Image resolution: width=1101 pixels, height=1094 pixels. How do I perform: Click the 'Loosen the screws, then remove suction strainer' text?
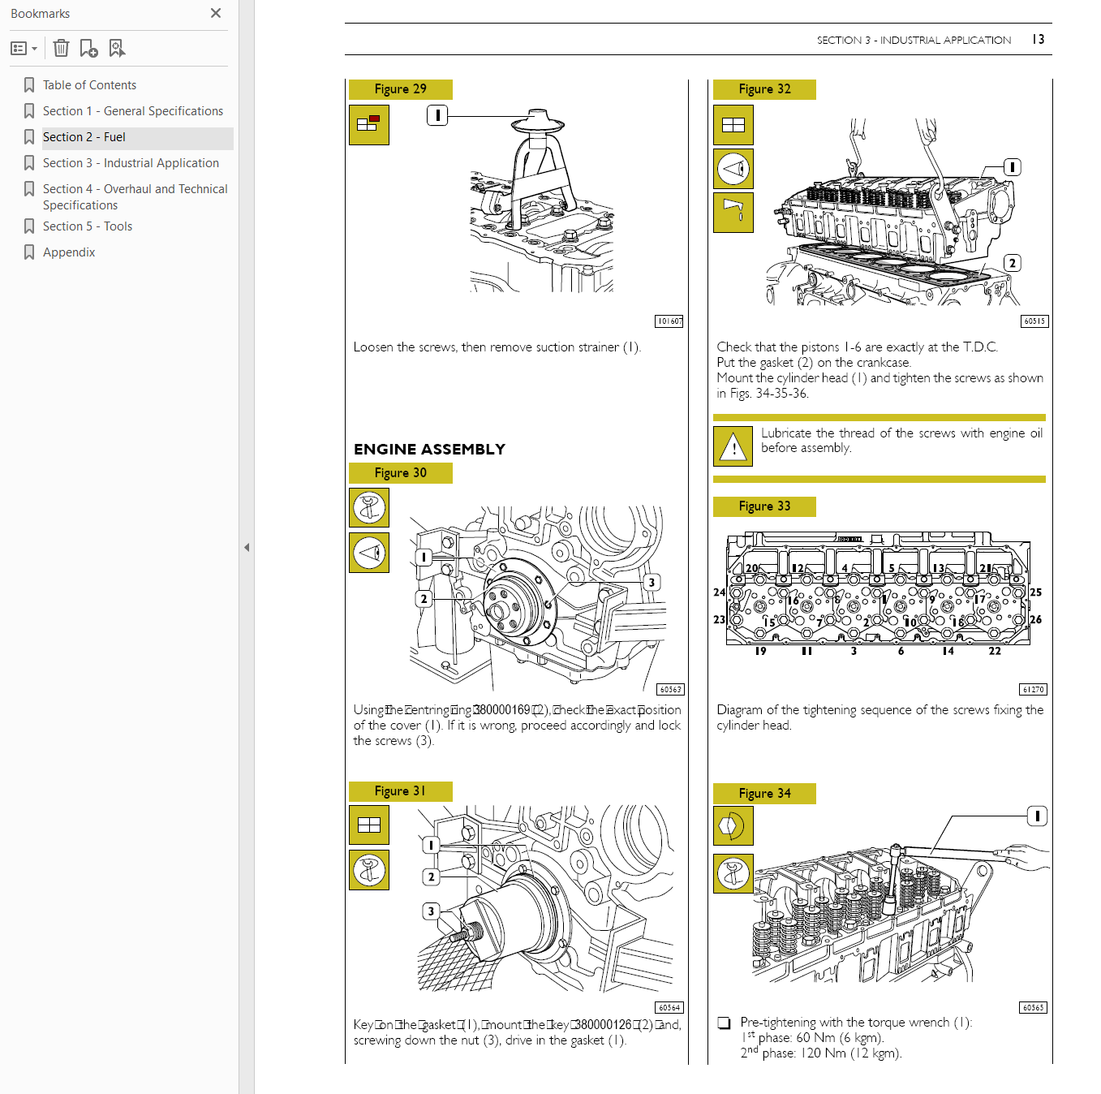click(497, 347)
